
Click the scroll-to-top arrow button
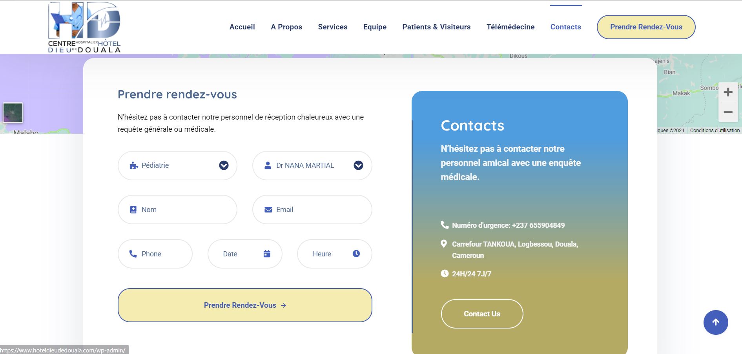point(715,322)
